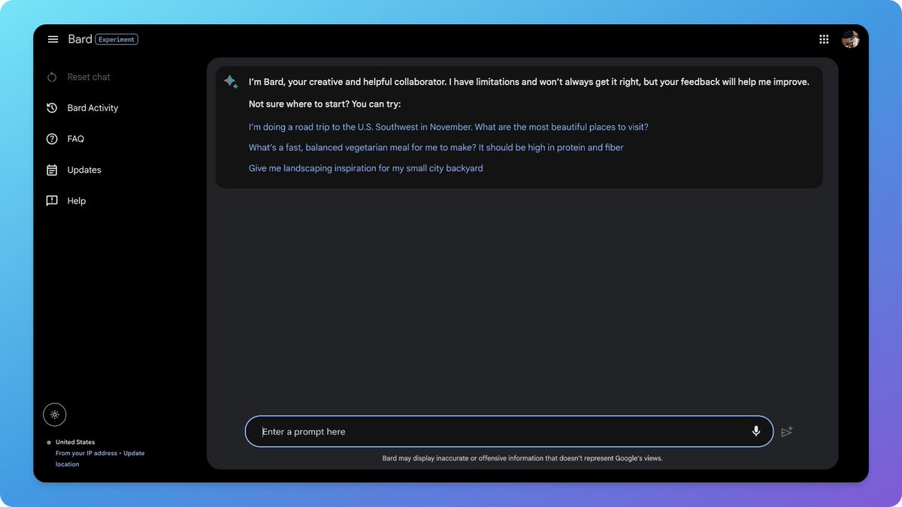The image size is (902, 507).
Task: Try the landscaping inspiration prompt
Action: coord(366,168)
